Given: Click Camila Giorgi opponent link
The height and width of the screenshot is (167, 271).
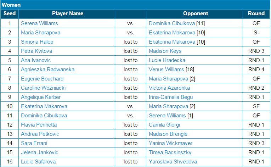Looking at the screenshot, I should (164, 125).
